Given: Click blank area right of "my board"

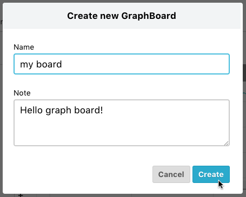Looking at the screenshot, I should [144, 64].
